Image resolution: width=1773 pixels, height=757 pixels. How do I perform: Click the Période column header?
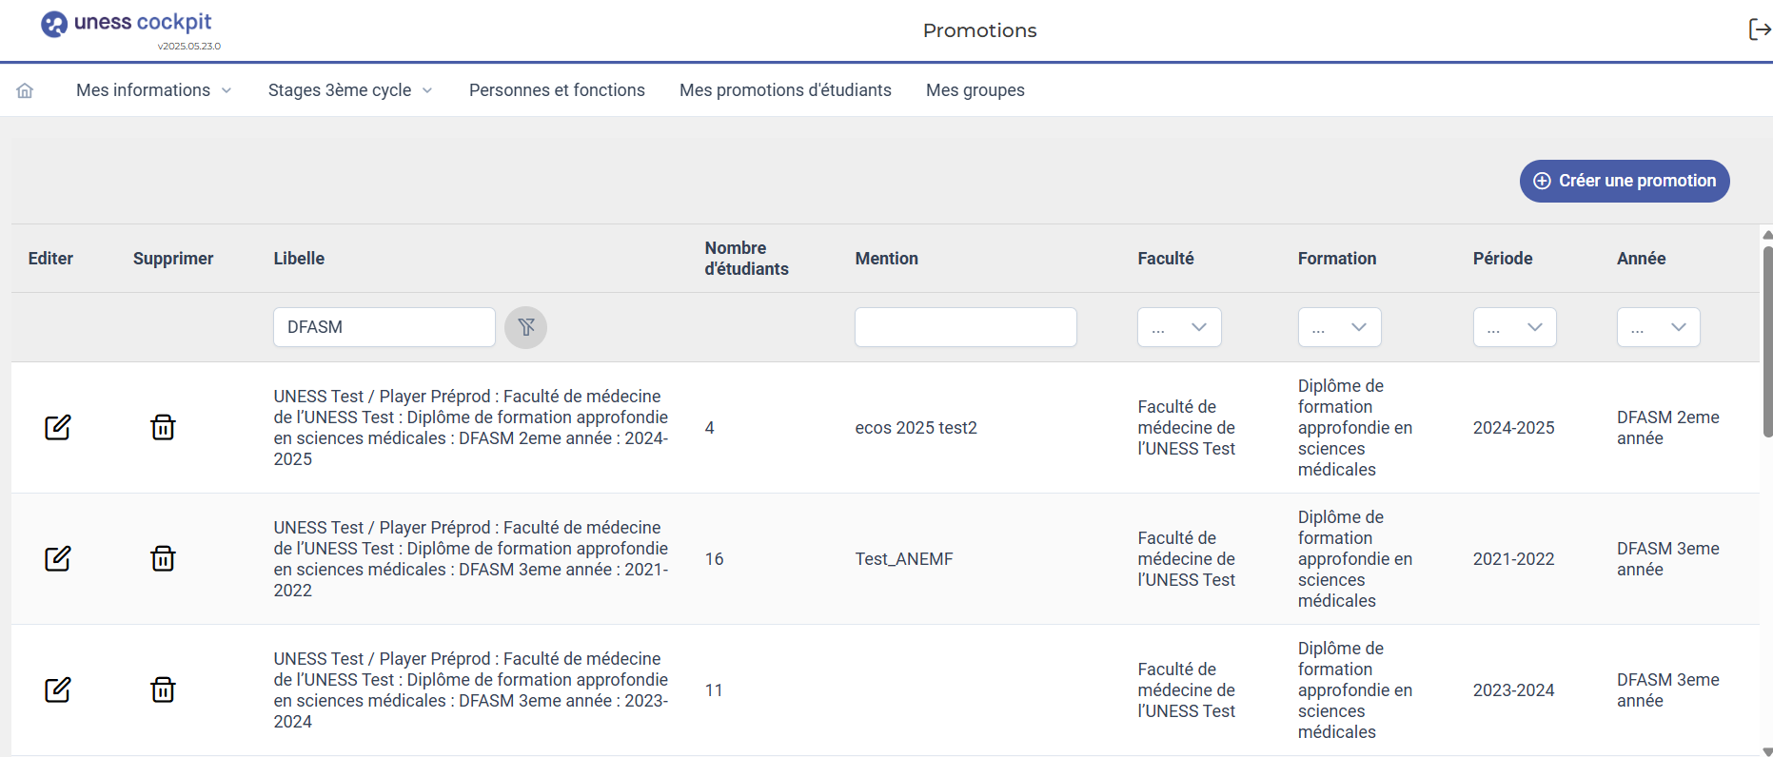[x=1503, y=259]
